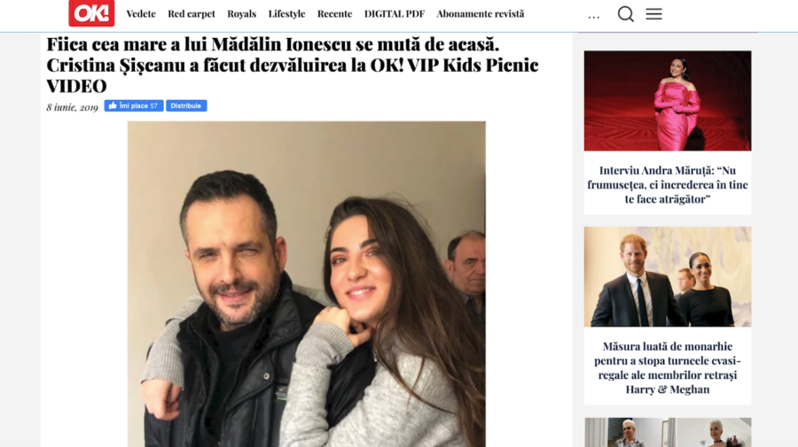
Task: Open the Vedete menu section
Action: click(x=141, y=13)
